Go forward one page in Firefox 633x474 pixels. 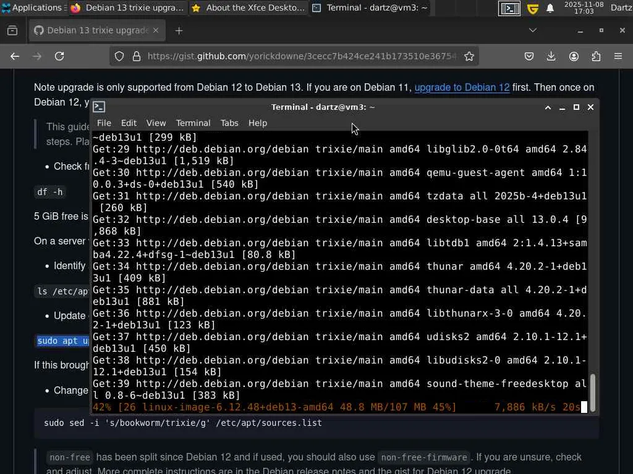[37, 56]
